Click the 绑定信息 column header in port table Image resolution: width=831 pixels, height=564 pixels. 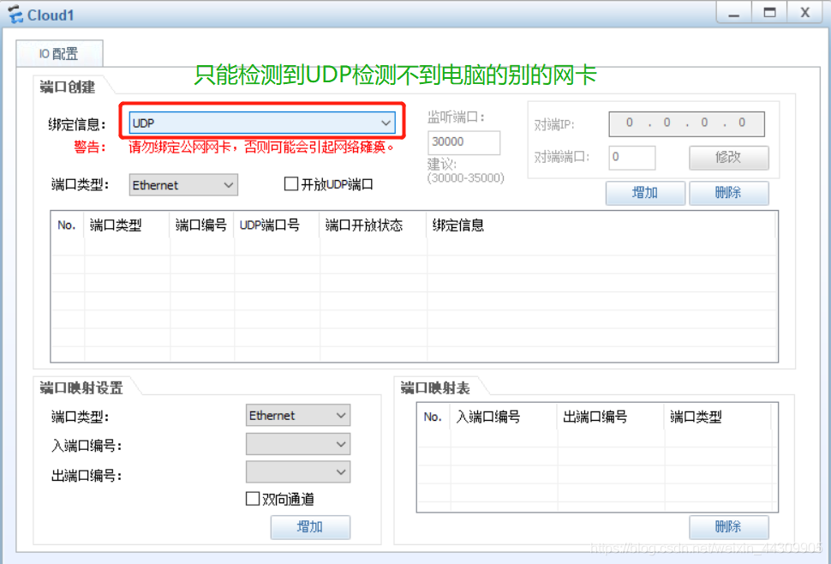(601, 225)
